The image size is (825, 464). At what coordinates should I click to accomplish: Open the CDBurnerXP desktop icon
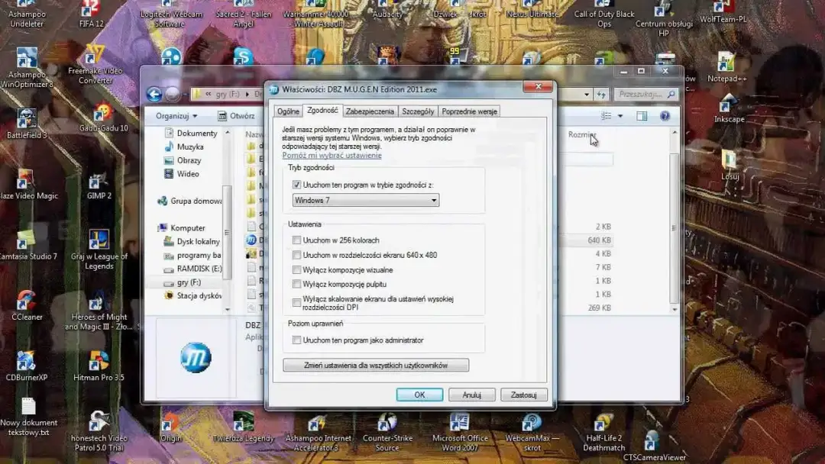27,361
